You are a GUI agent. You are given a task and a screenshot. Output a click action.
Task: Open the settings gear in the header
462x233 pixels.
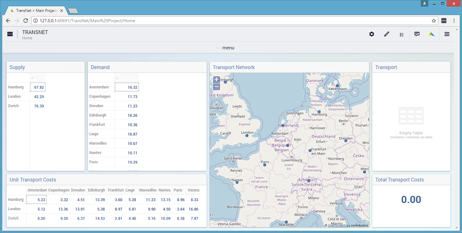pos(372,34)
